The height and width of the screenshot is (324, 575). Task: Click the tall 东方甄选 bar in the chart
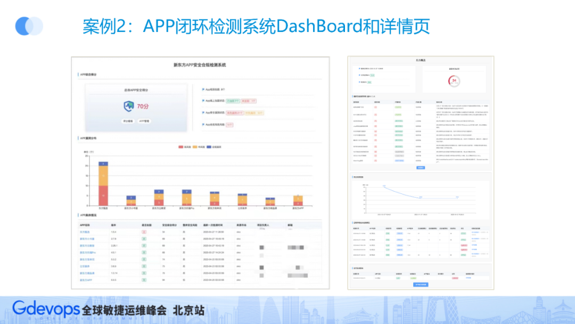pos(103,184)
